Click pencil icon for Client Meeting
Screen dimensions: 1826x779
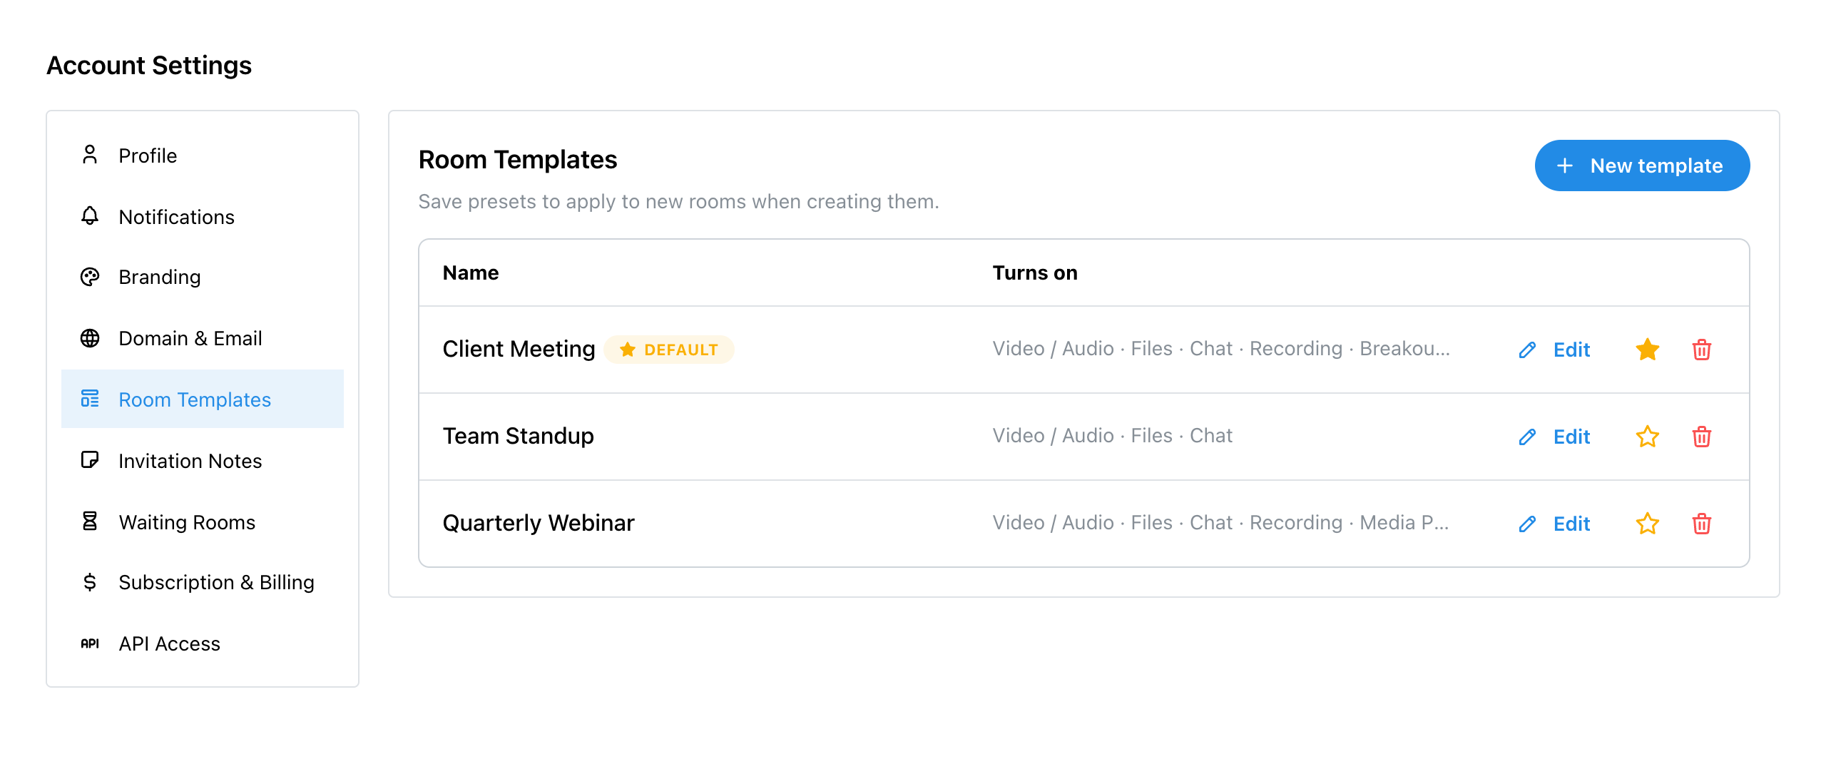click(1527, 350)
